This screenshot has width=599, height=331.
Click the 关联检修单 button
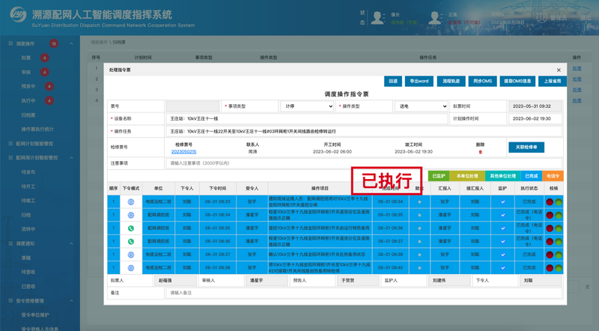pos(526,148)
